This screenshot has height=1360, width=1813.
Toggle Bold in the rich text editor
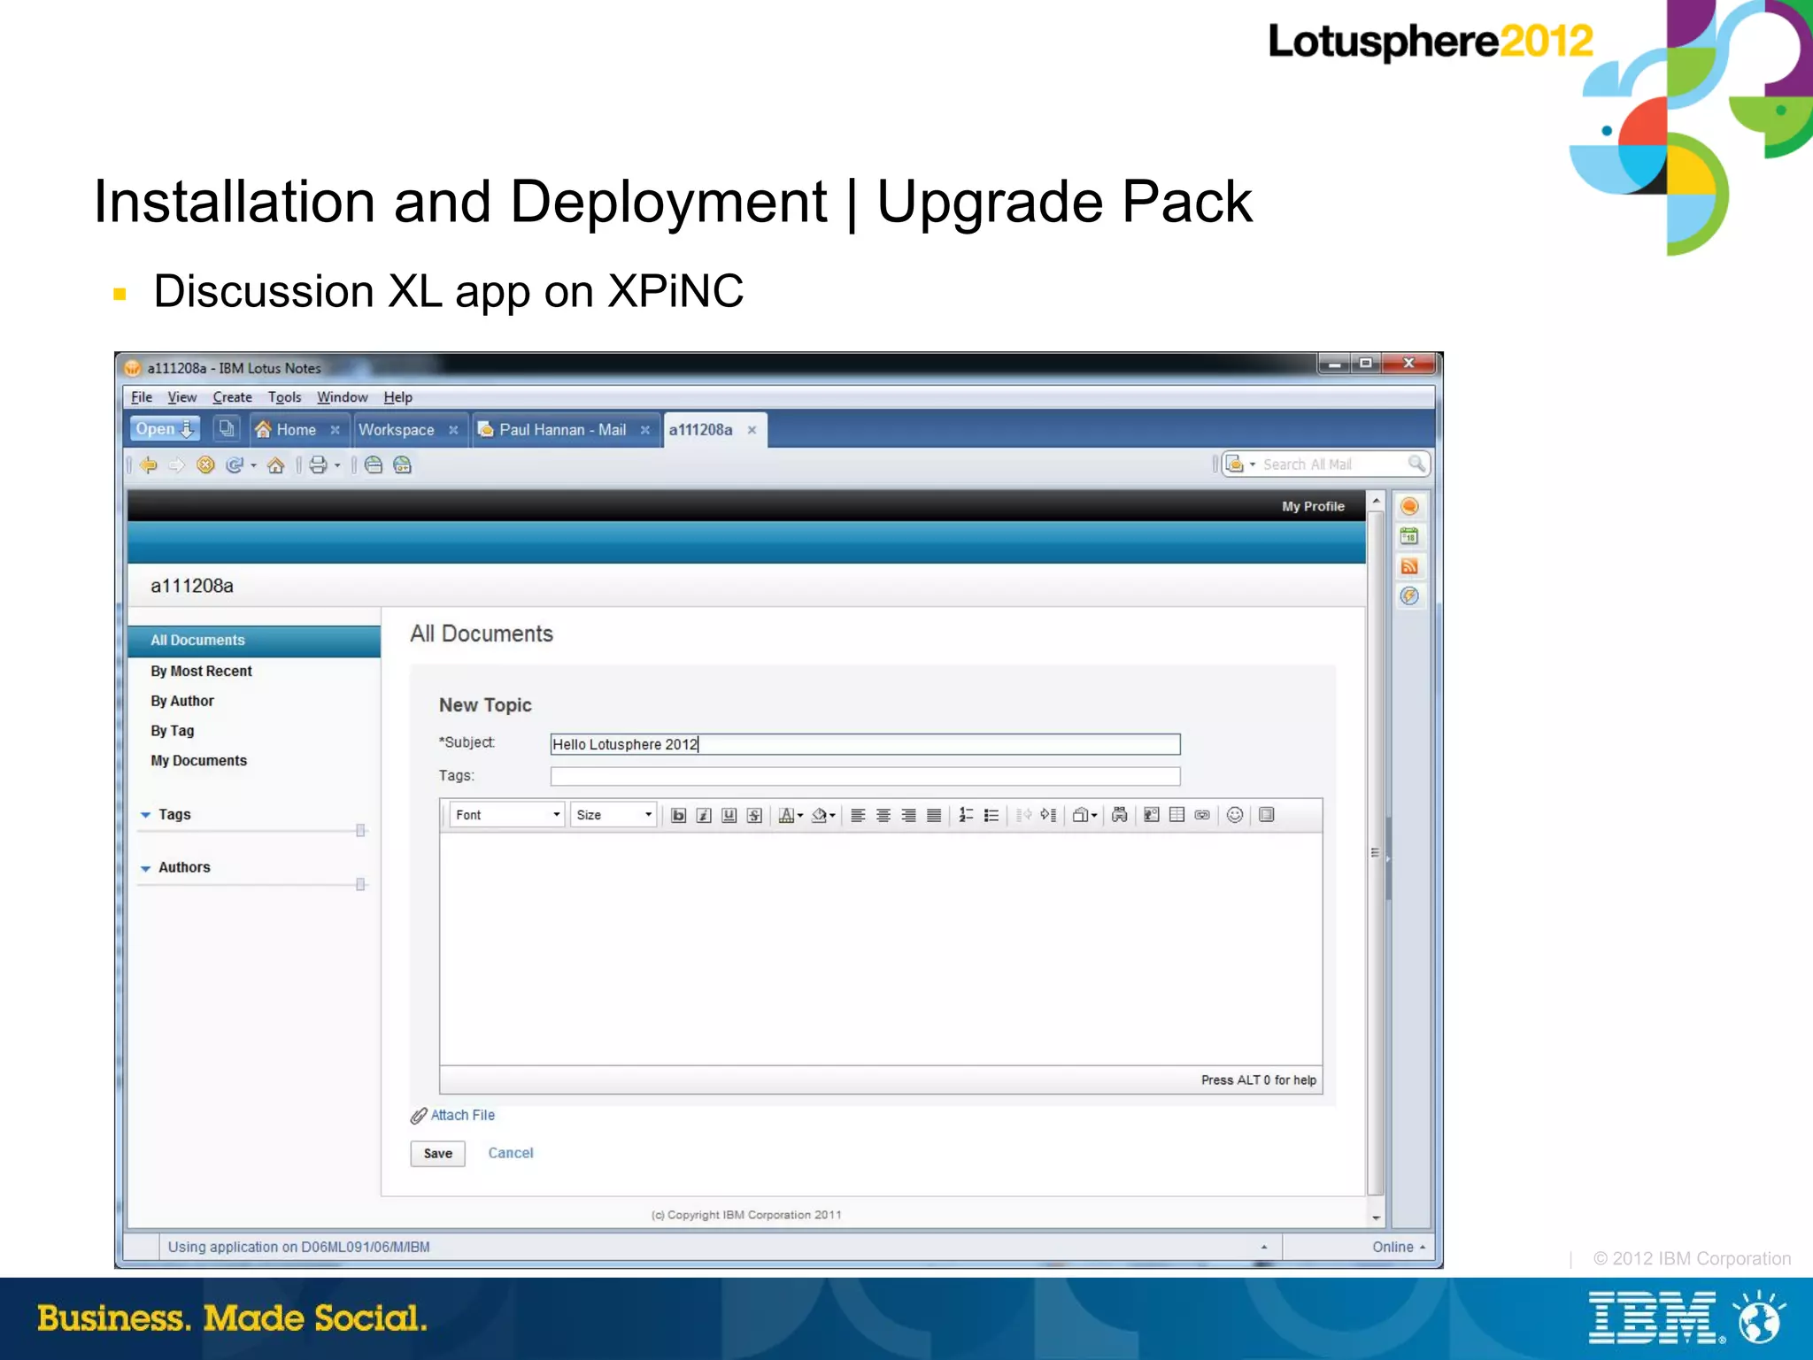[679, 815]
